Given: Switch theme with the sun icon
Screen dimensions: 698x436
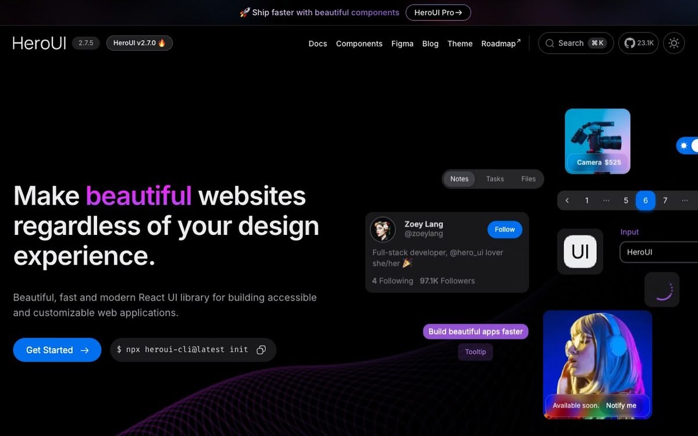Looking at the screenshot, I should point(674,43).
